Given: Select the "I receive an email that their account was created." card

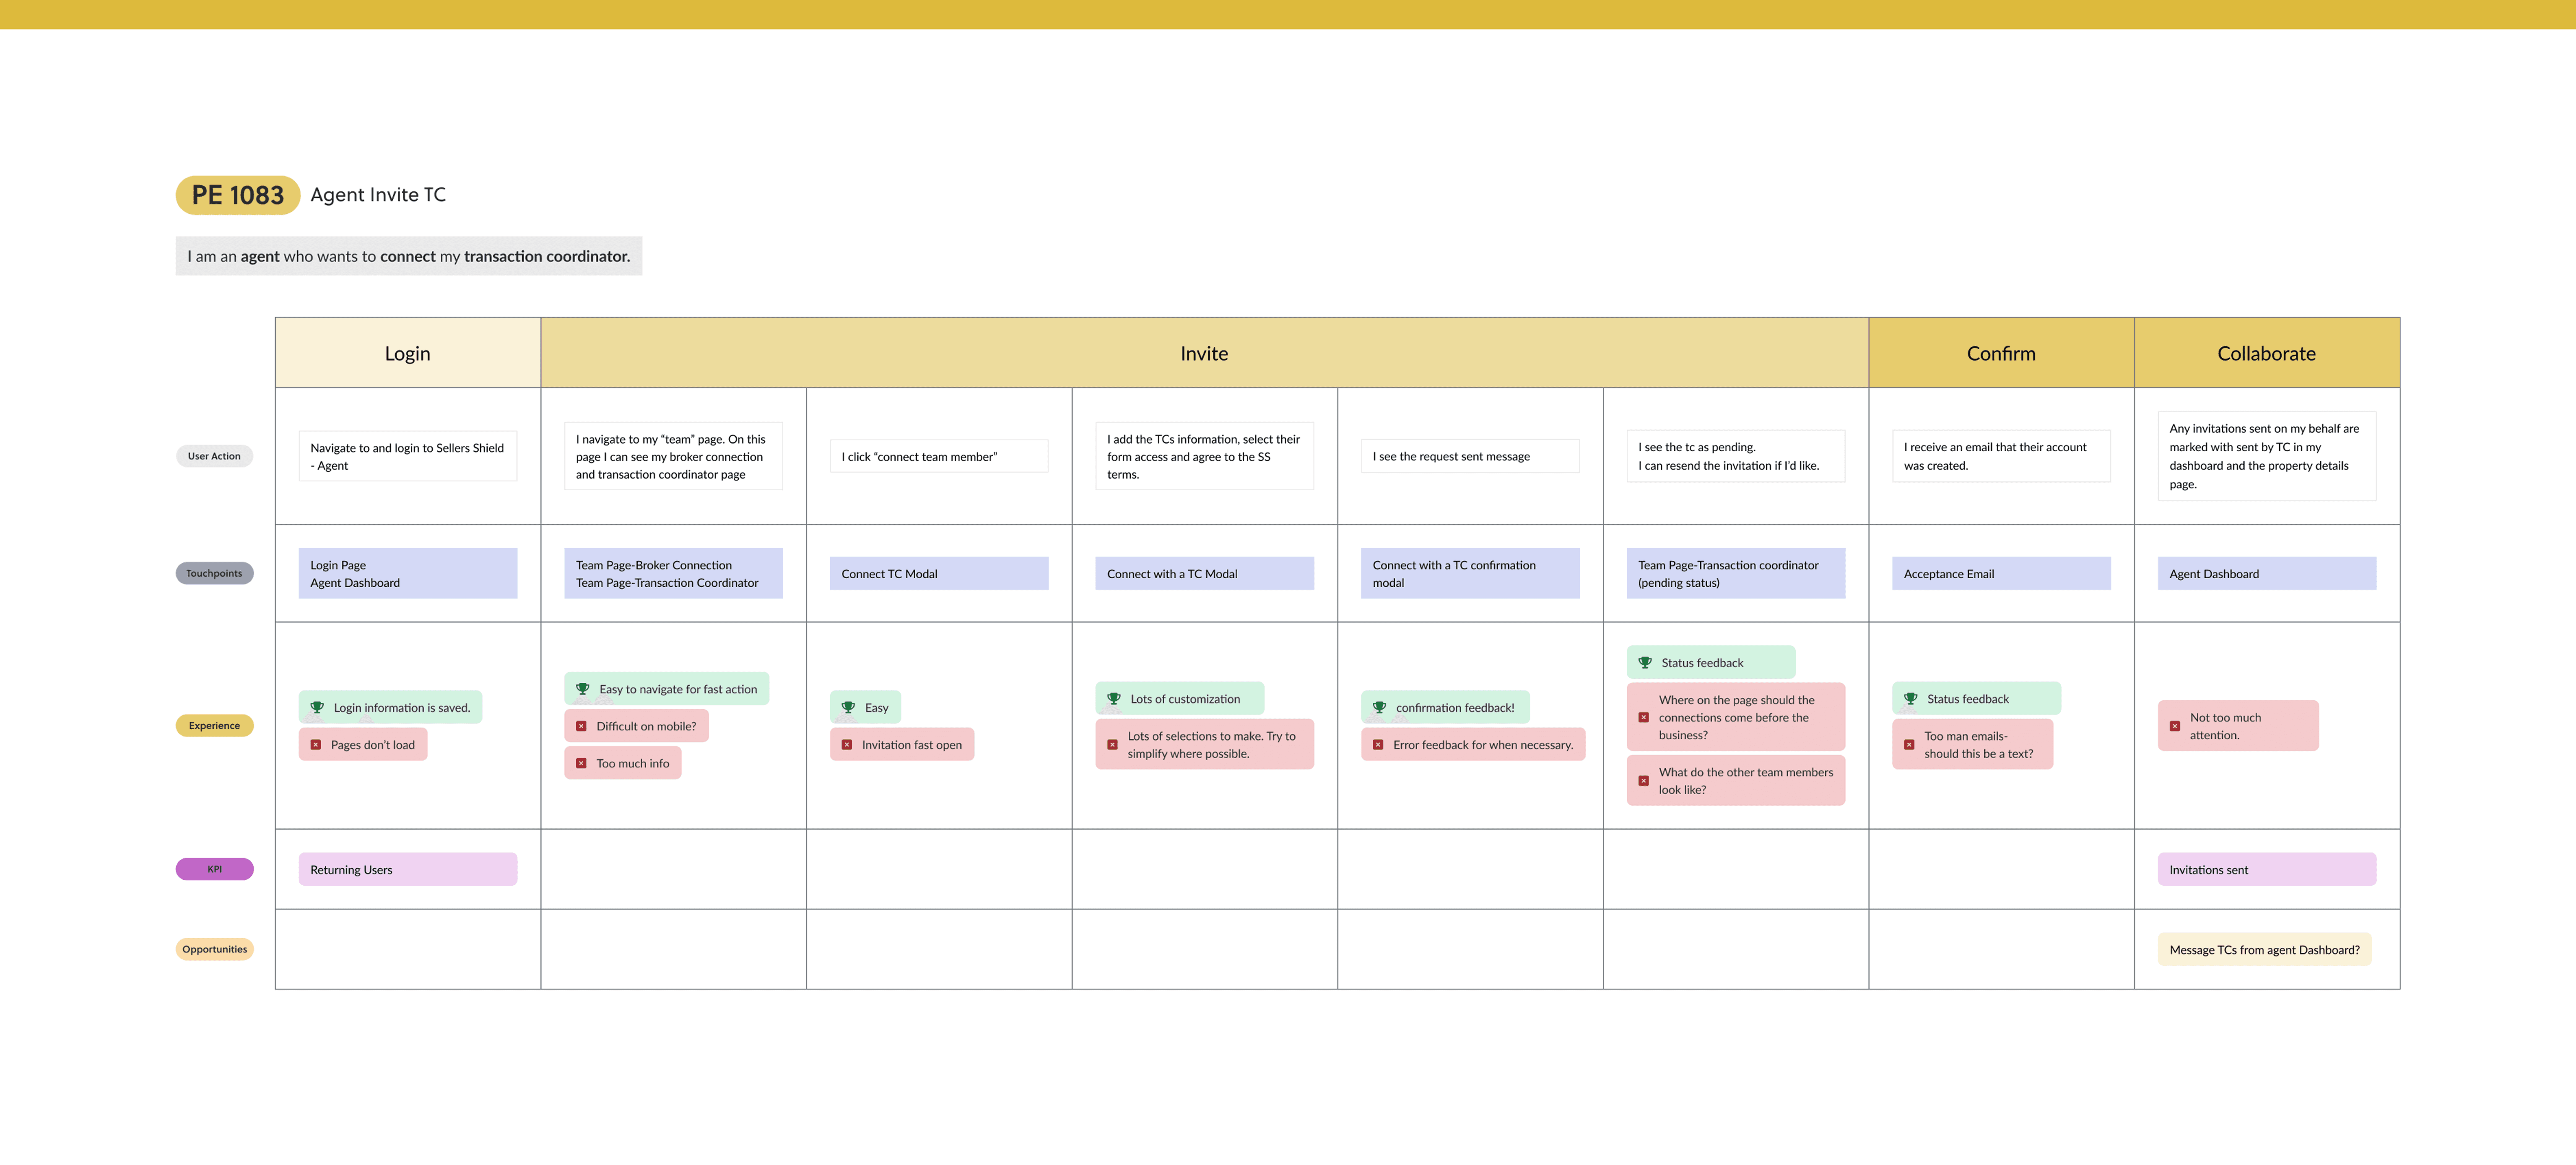Looking at the screenshot, I should coord(2001,456).
